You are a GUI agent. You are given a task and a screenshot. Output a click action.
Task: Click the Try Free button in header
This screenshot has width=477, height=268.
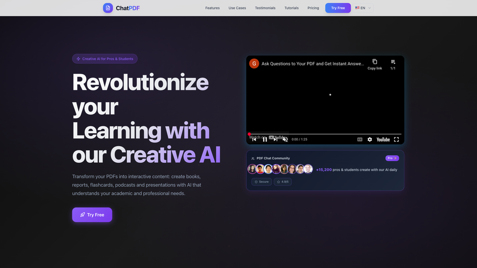[x=338, y=8]
